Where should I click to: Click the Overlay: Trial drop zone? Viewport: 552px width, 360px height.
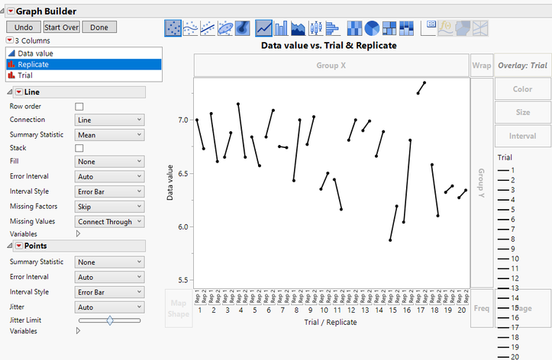pos(522,66)
